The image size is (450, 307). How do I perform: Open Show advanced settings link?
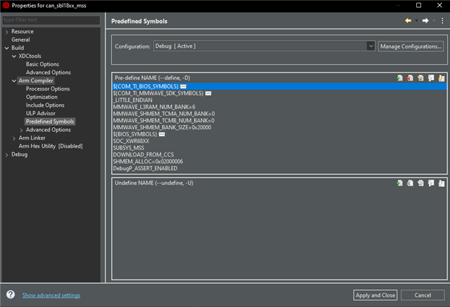coord(51,295)
